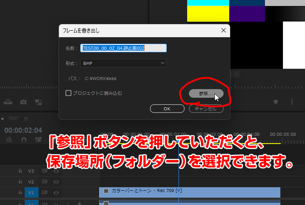Toggle V2 track visibility eye icon
The width and height of the screenshot is (305, 205).
tap(56, 182)
